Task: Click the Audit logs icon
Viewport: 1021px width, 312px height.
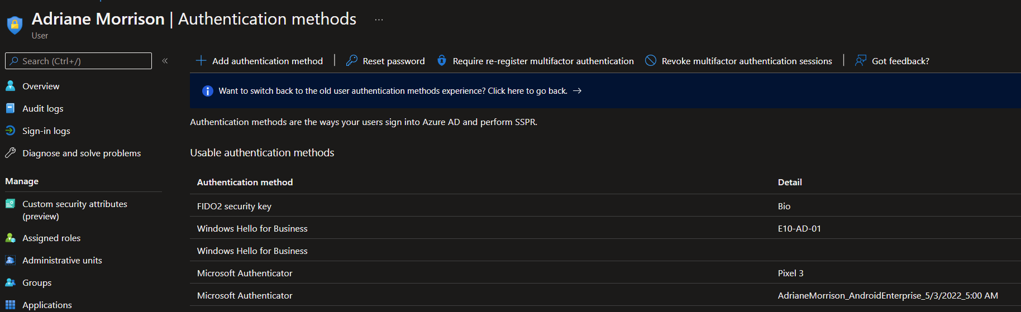Action: 10,108
